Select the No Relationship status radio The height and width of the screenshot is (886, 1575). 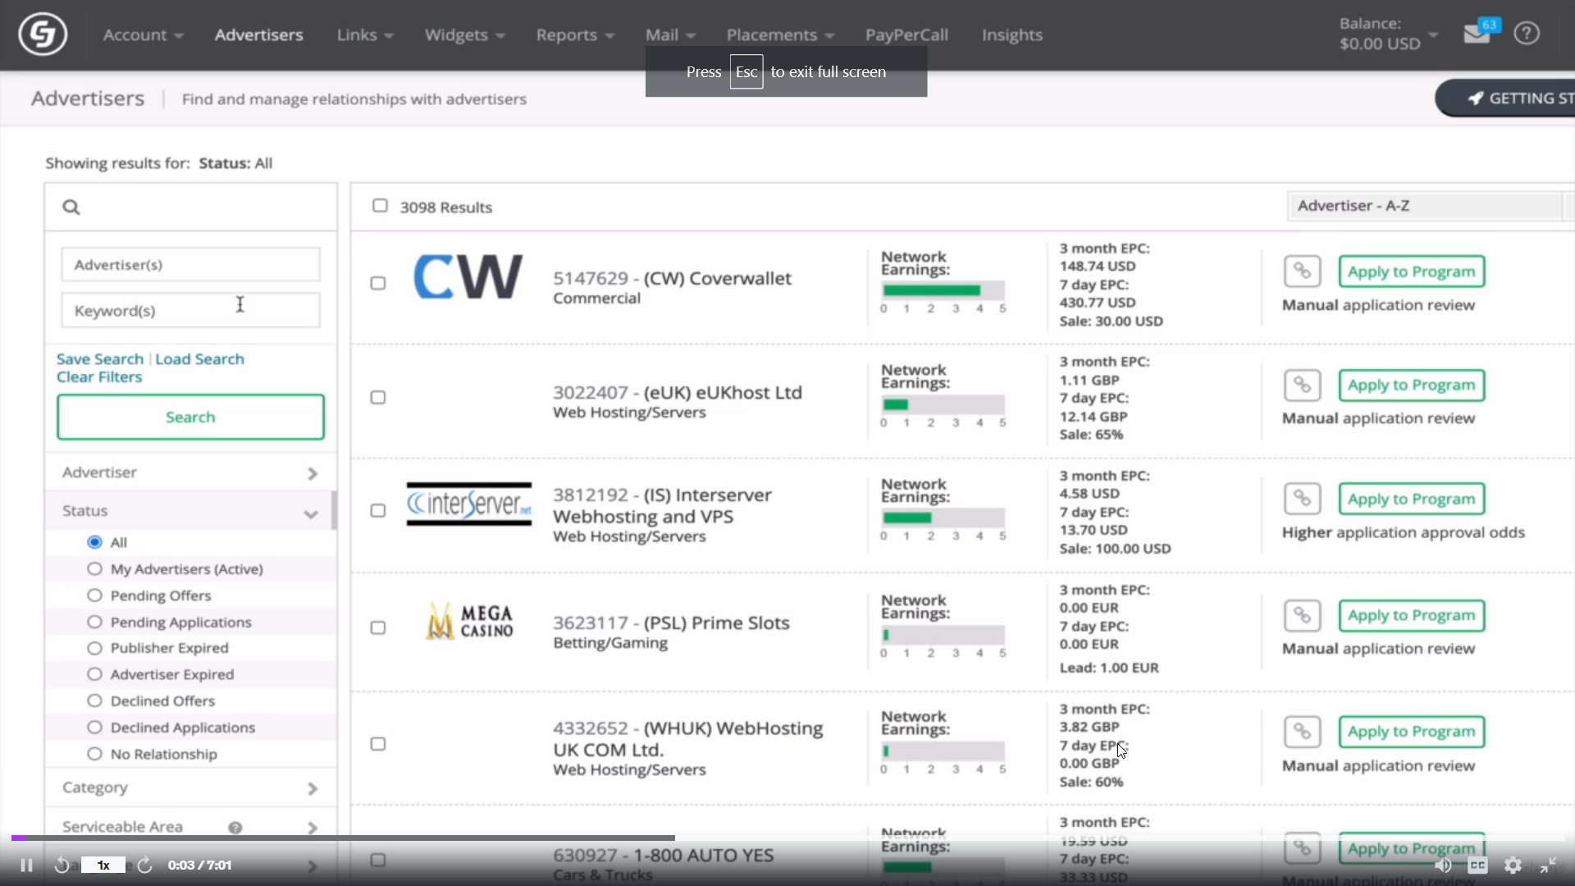95,754
